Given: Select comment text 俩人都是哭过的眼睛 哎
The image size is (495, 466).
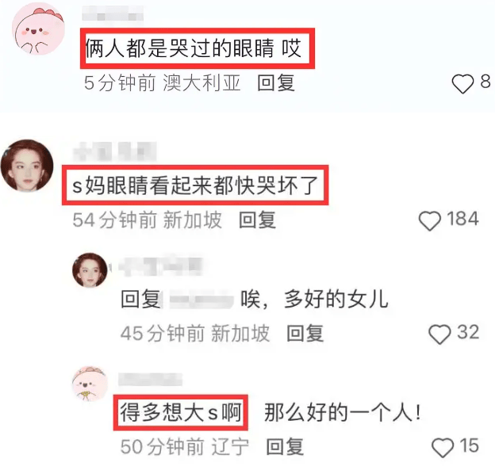Looking at the screenshot, I should [x=193, y=48].
